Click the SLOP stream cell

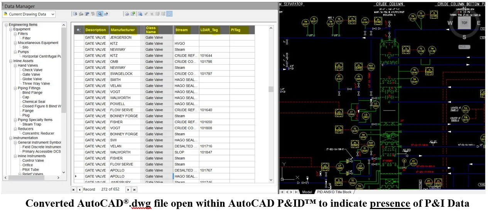coord(186,152)
